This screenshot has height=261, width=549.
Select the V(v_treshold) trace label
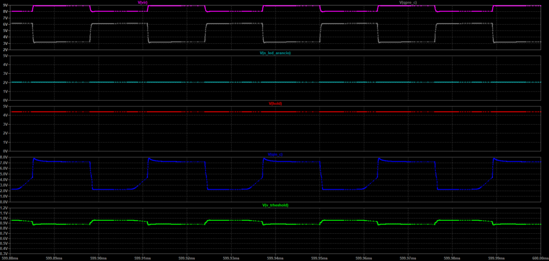click(275, 205)
